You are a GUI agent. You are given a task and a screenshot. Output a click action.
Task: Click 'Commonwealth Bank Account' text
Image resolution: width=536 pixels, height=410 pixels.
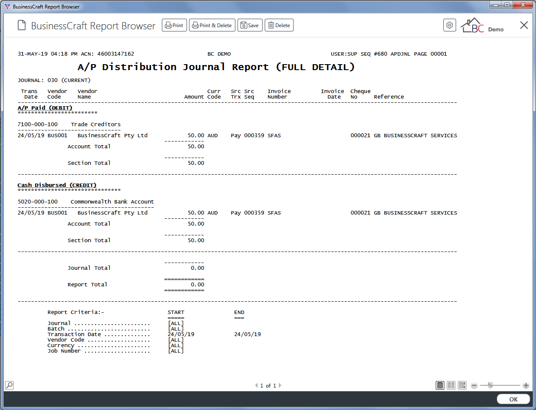(112, 202)
